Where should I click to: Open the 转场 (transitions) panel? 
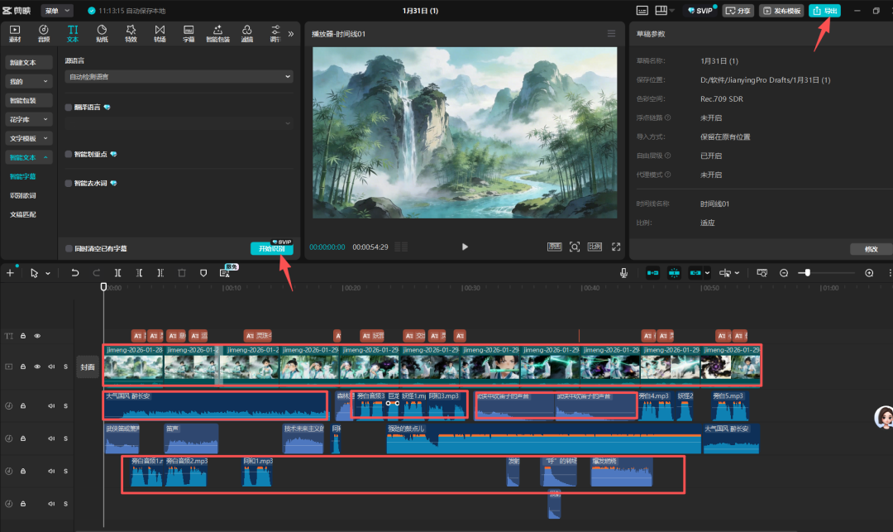[160, 33]
